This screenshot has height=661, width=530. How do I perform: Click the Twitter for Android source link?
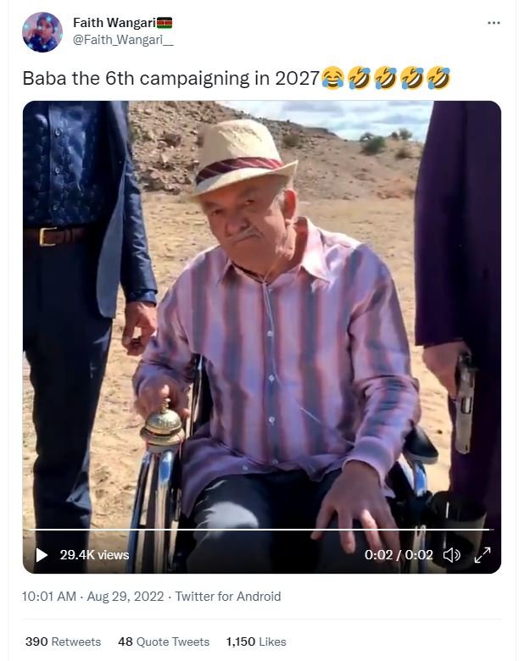227,597
